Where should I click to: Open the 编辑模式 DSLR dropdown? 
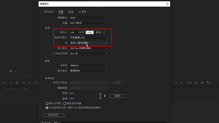pyautogui.click(x=88, y=18)
